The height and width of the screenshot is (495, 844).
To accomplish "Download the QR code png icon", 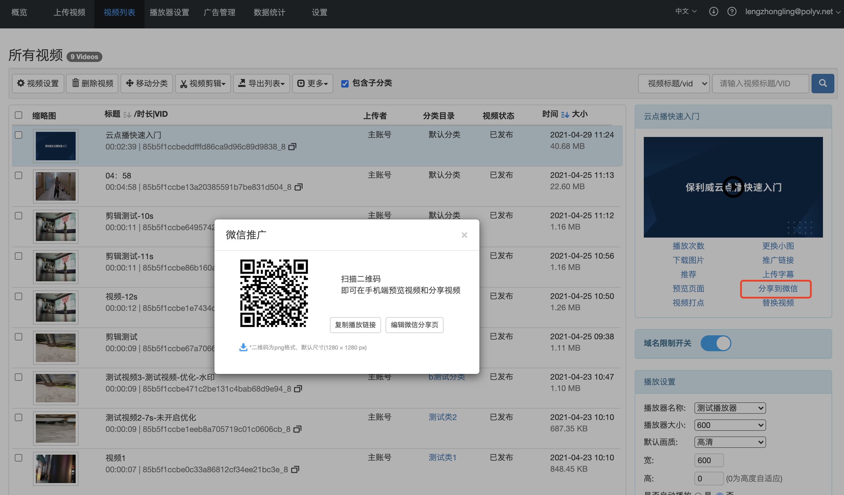I will (x=243, y=347).
